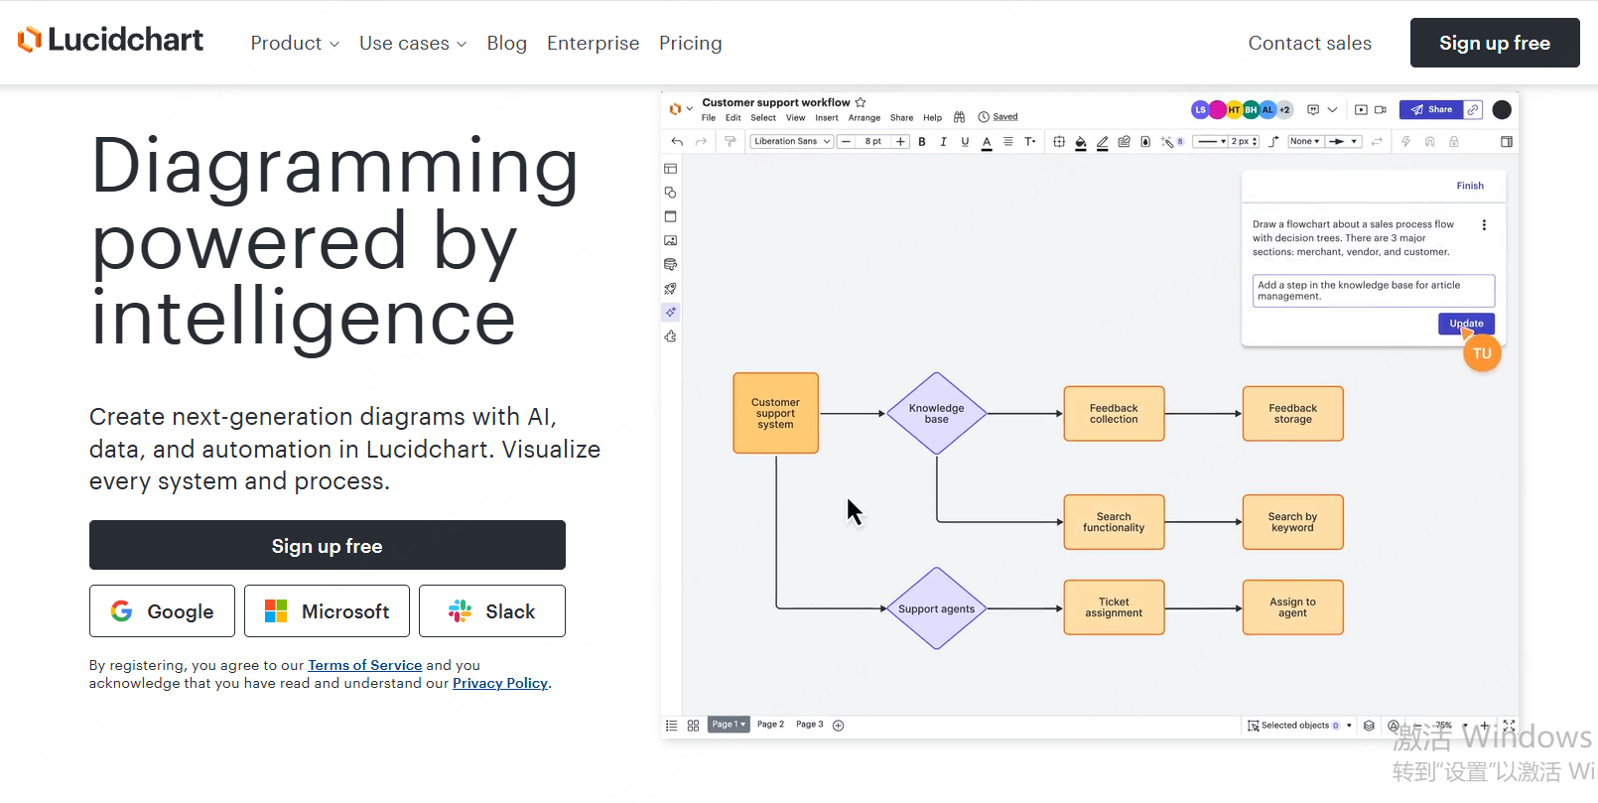Add a new page with the plus icon
Viewport: 1598px width, 803px height.
coord(839,726)
